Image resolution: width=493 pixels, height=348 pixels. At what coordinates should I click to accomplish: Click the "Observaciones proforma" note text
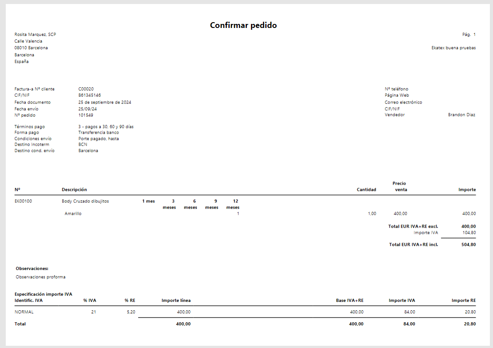pos(40,277)
